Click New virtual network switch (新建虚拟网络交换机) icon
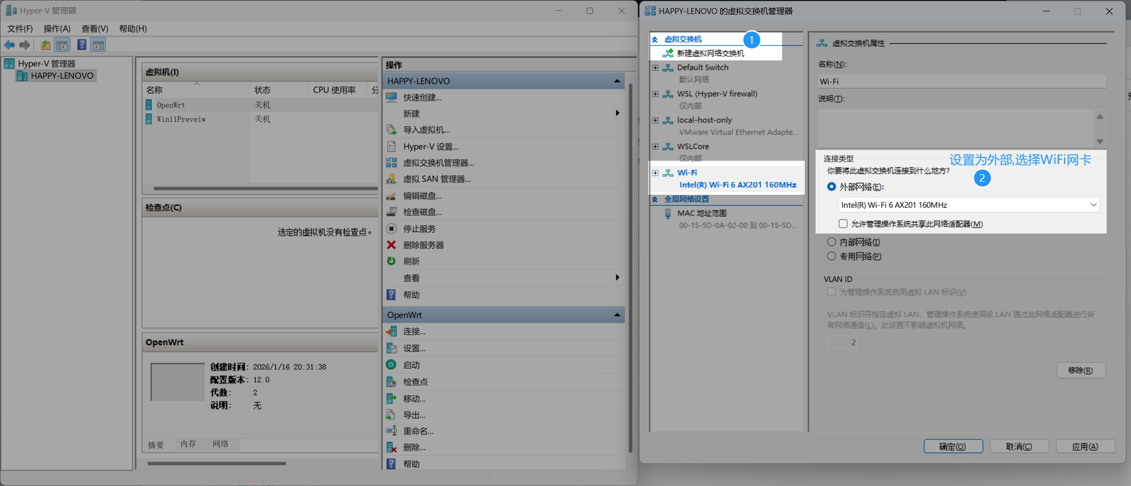This screenshot has width=1131, height=486. pyautogui.click(x=668, y=53)
